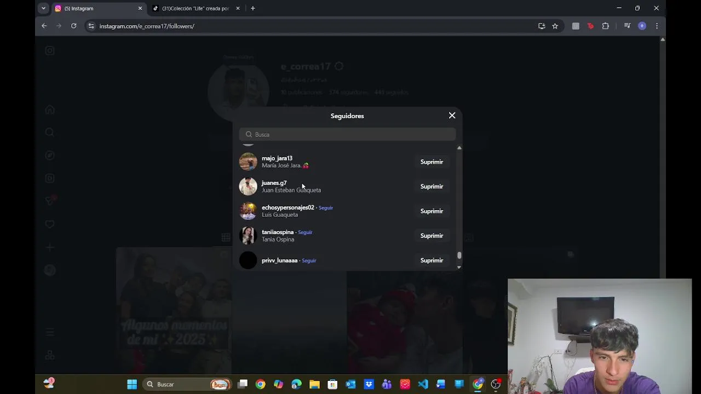The width and height of the screenshot is (701, 394).
Task: Follow back echosypersonajes02 via Seguir
Action: pos(326,208)
